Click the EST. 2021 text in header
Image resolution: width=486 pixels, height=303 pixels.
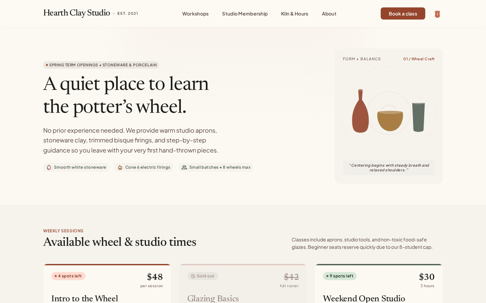point(128,13)
